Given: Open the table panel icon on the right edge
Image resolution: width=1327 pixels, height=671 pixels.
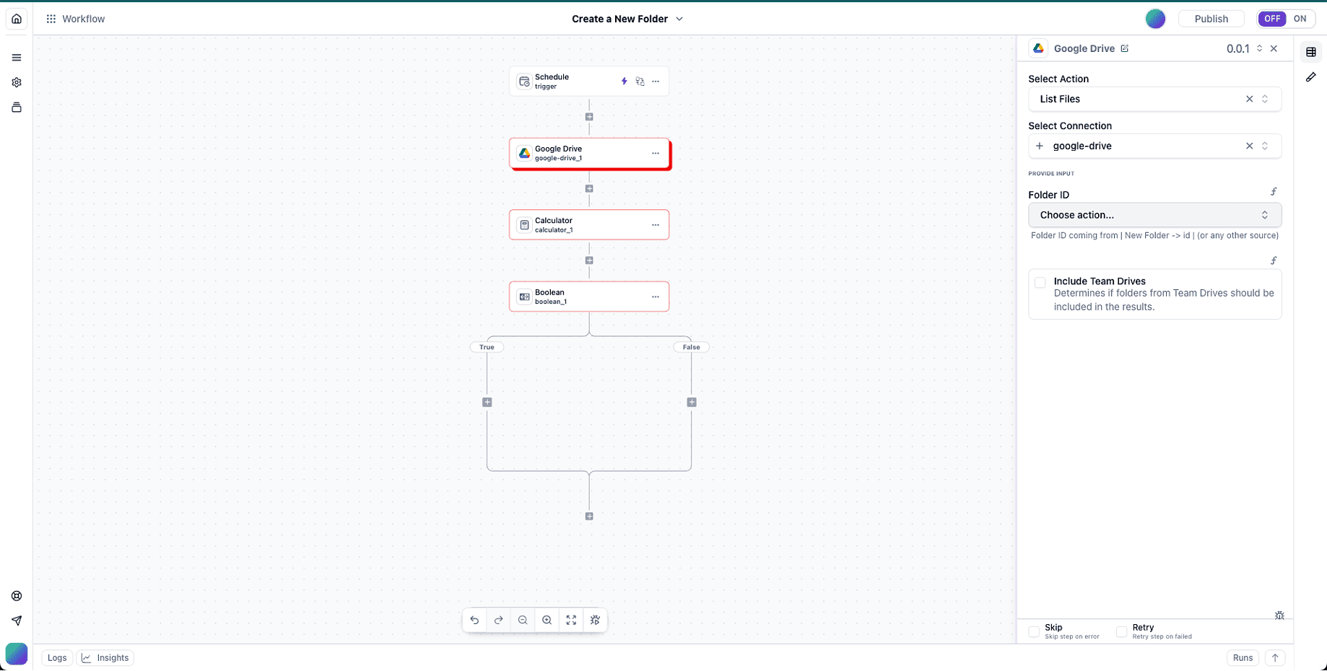Looking at the screenshot, I should click(x=1312, y=51).
